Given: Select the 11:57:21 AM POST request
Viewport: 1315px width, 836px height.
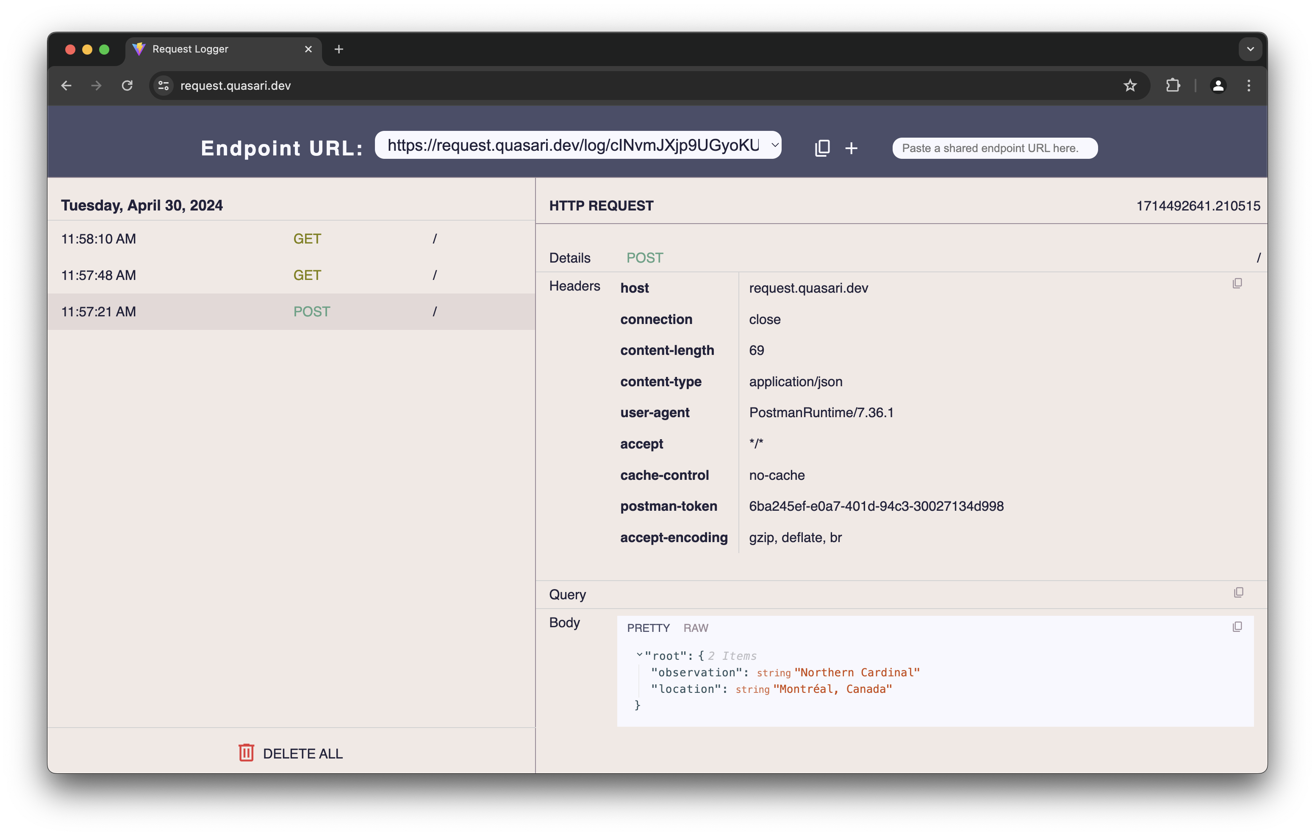Looking at the screenshot, I should click(x=291, y=312).
